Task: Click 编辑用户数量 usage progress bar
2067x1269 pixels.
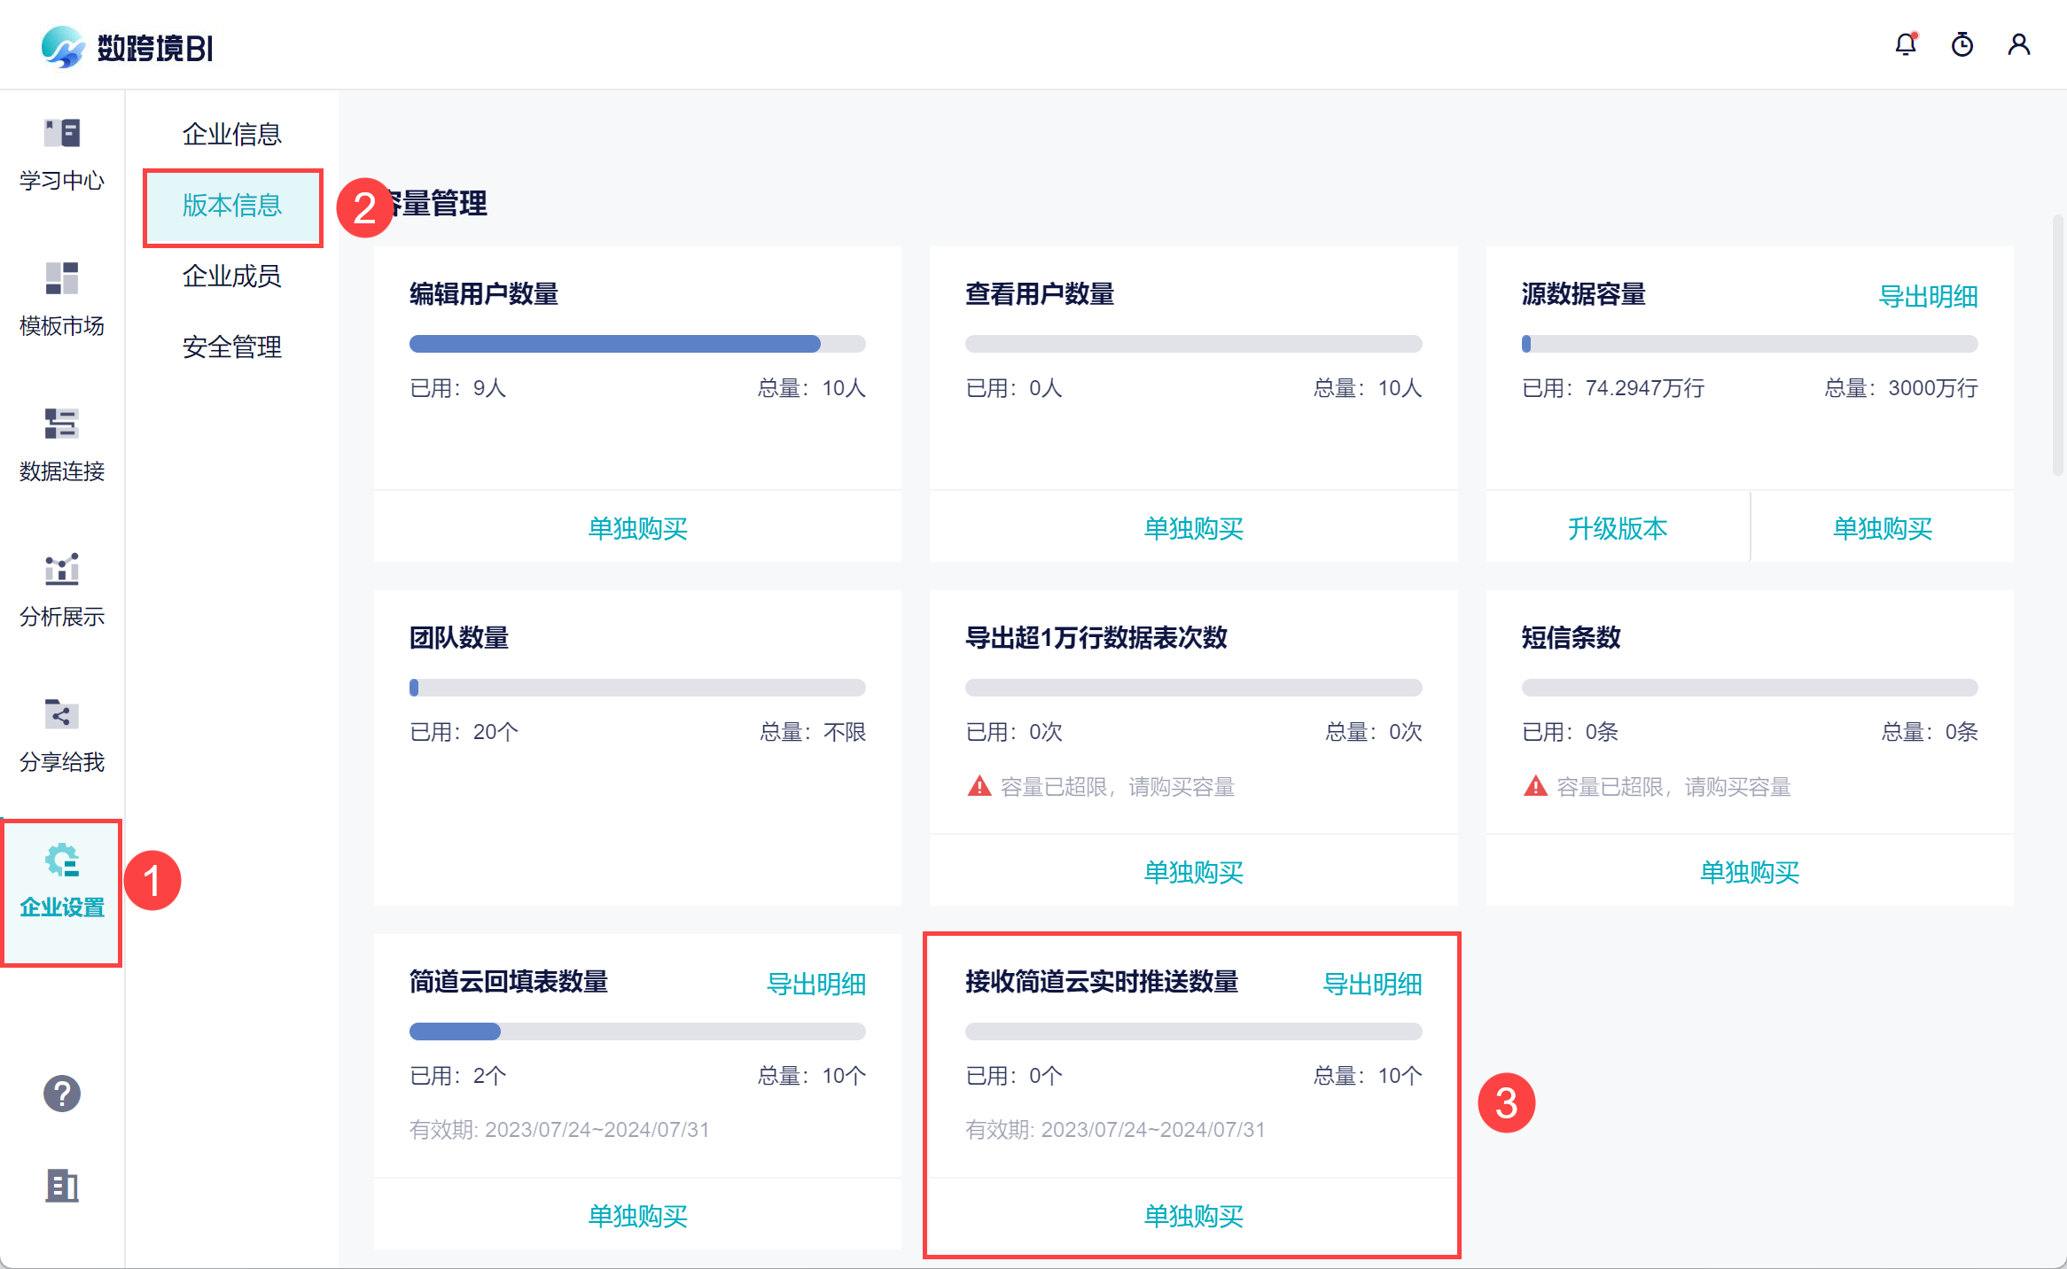Action: coord(637,344)
